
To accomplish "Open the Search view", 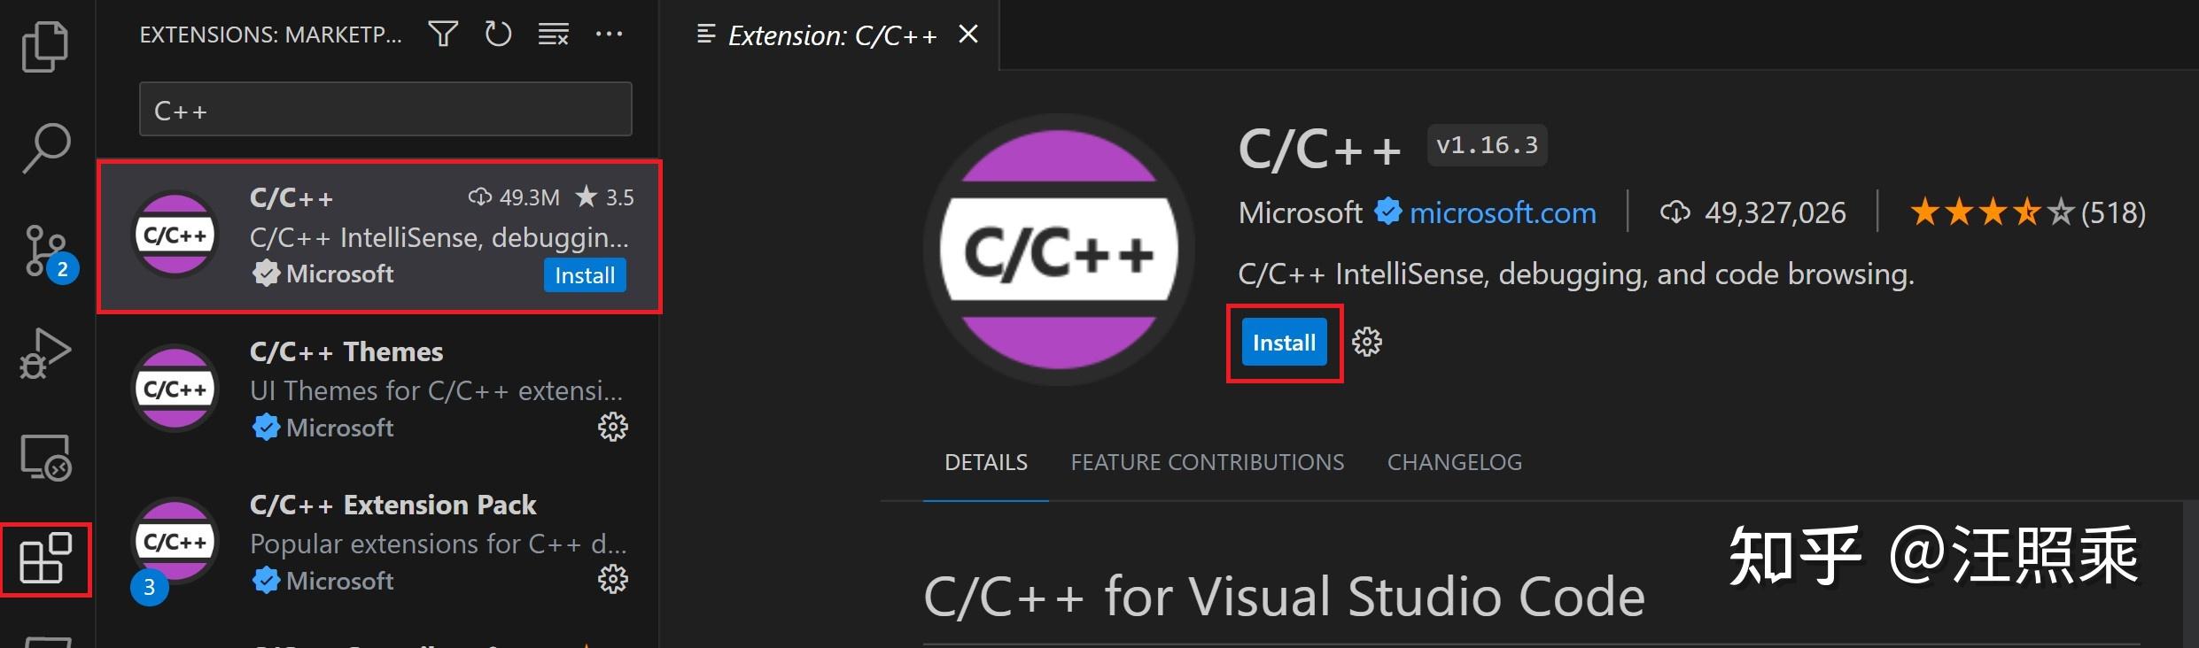I will 45,147.
